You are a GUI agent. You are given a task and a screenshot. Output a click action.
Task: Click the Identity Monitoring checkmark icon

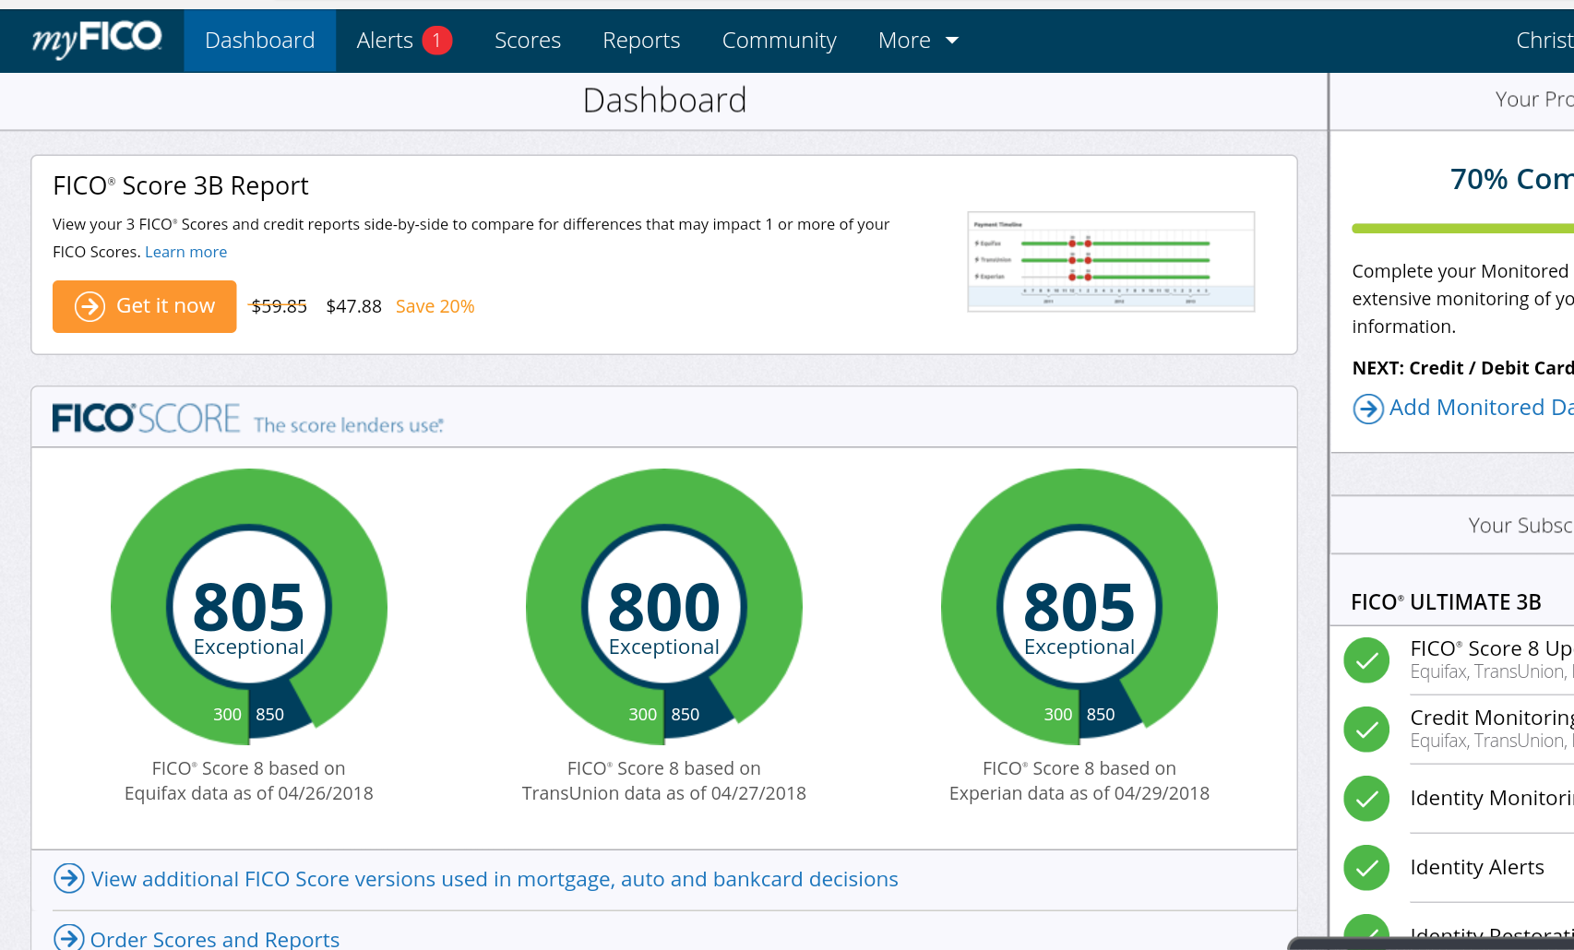(x=1366, y=799)
